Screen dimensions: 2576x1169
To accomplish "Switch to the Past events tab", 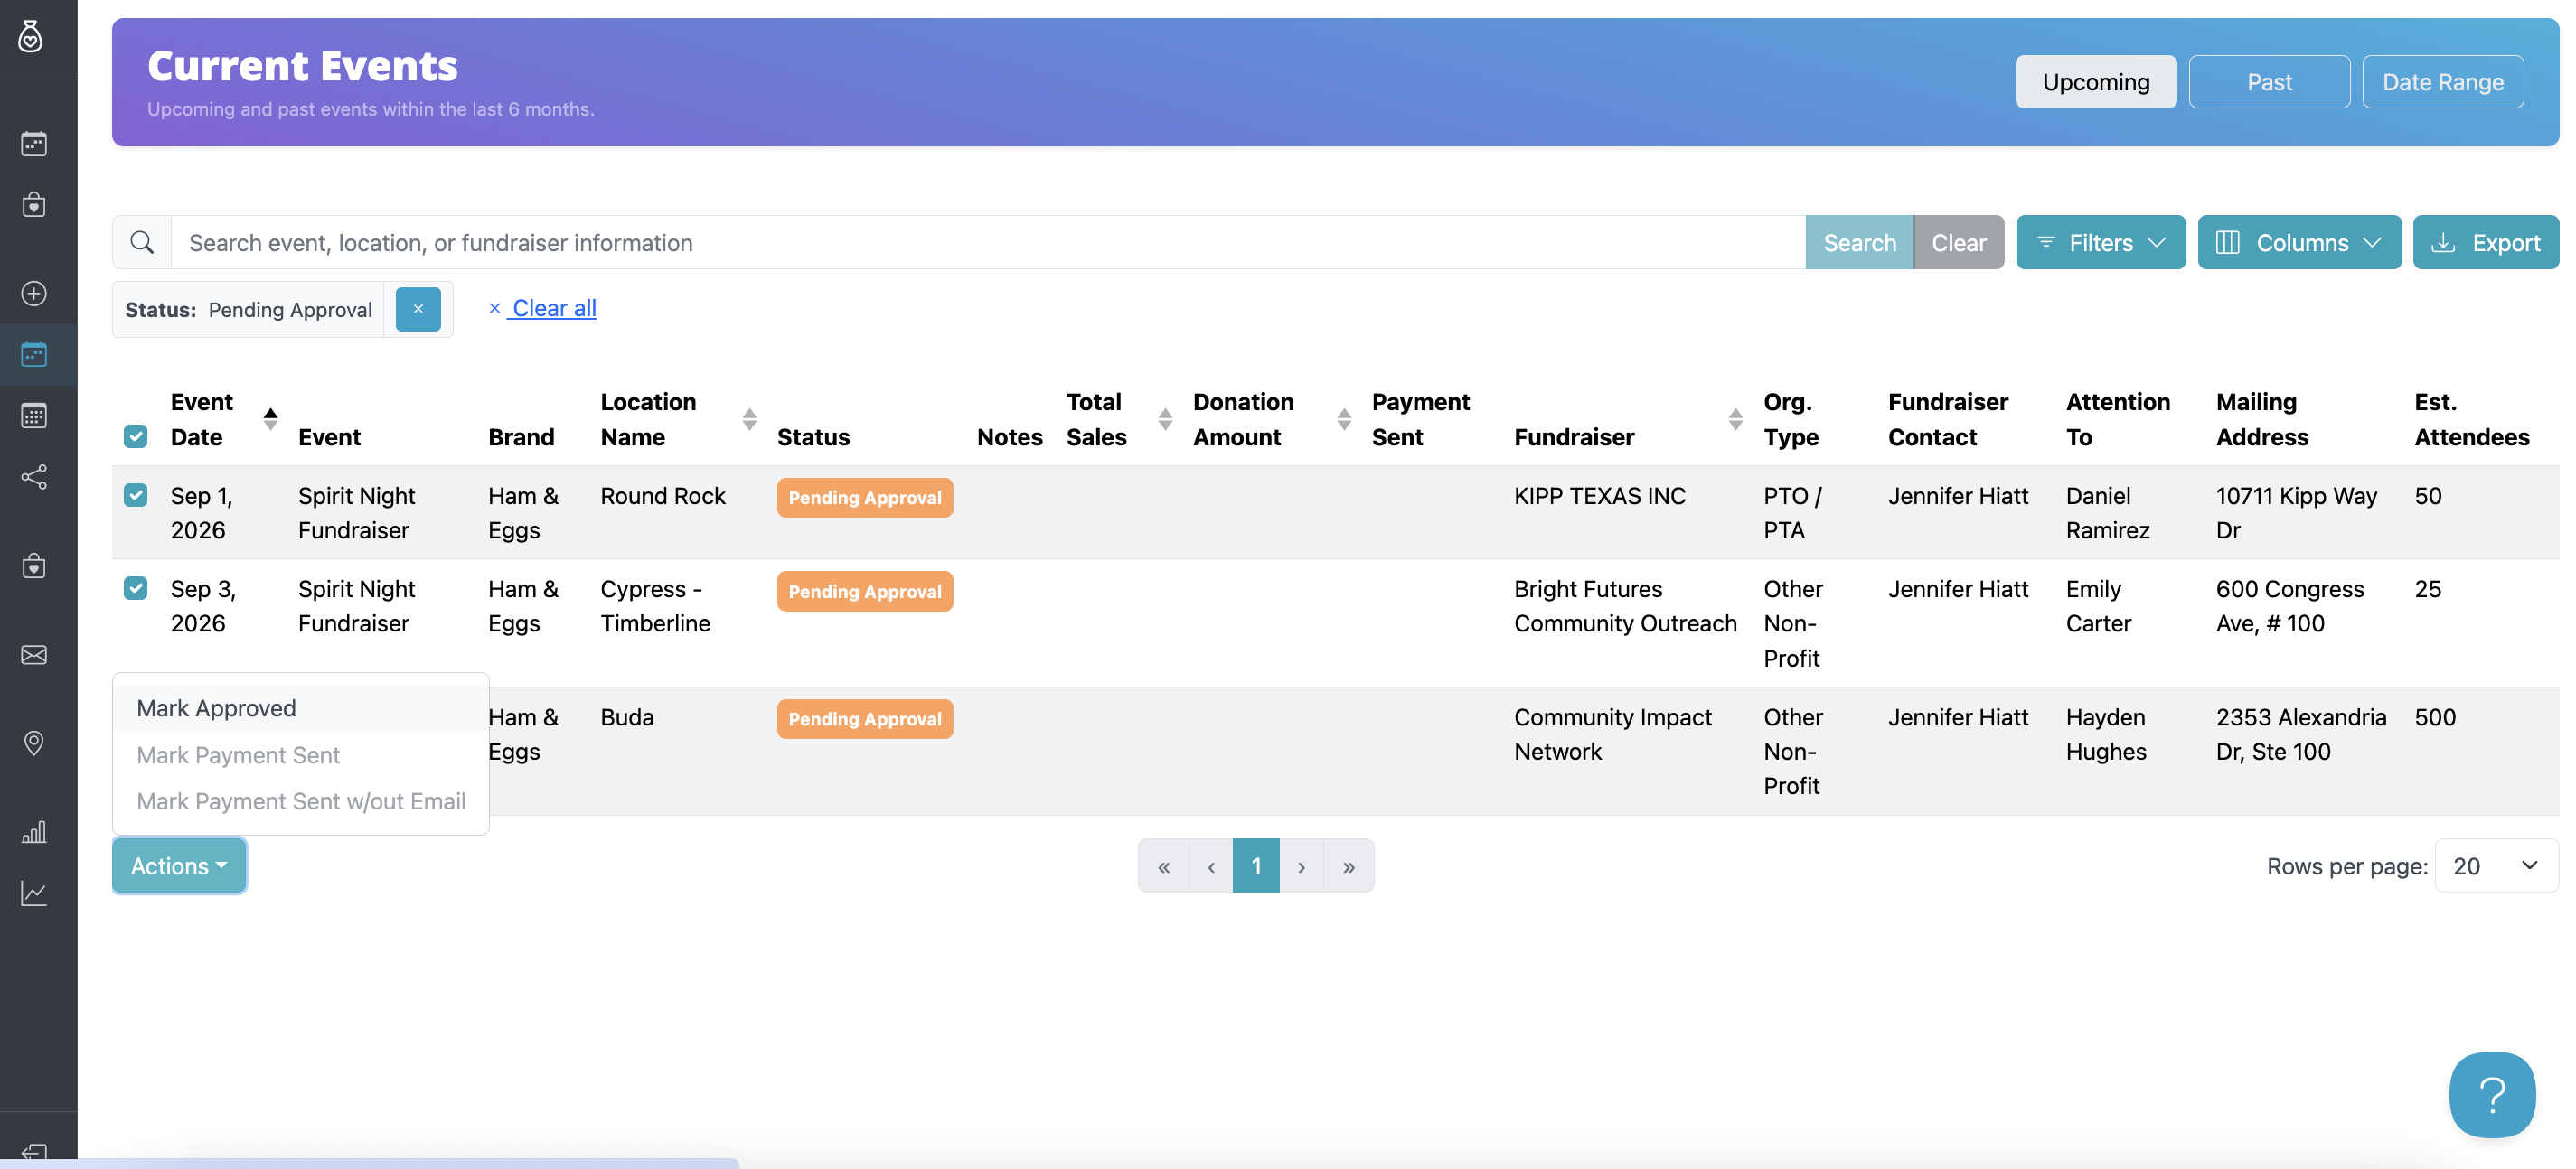I will (2269, 82).
